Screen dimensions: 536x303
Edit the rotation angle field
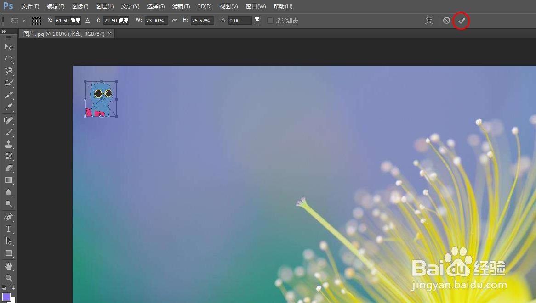tap(239, 21)
